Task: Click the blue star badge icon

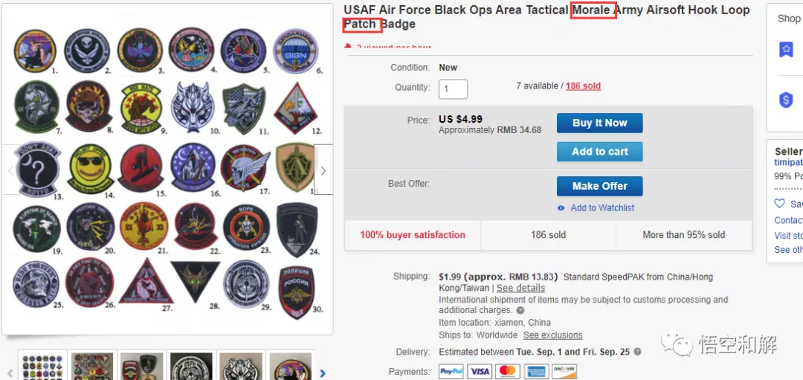Action: click(786, 50)
